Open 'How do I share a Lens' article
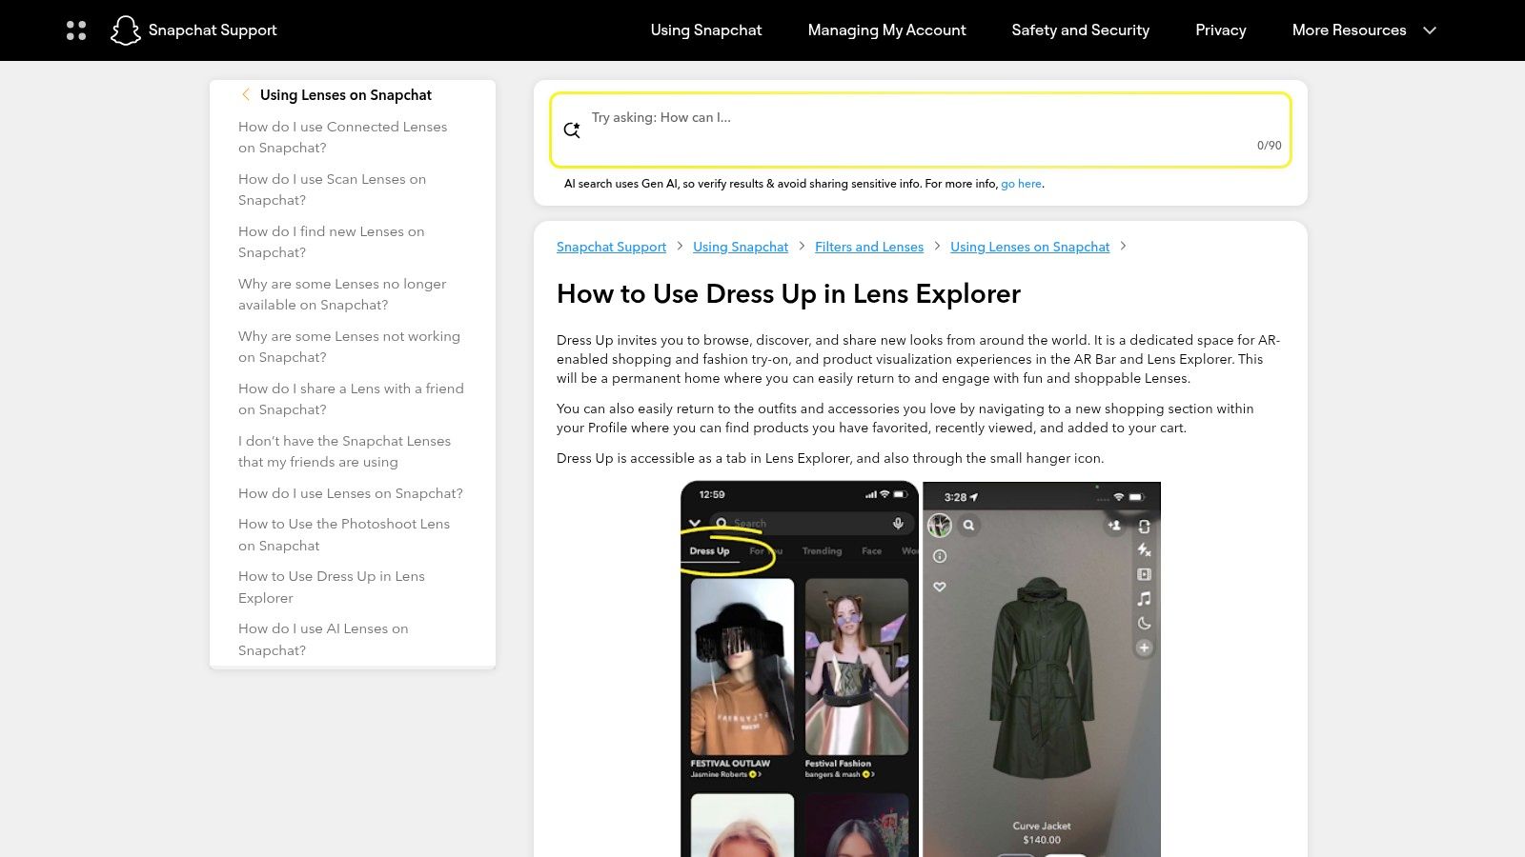This screenshot has height=857, width=1525. (x=351, y=399)
